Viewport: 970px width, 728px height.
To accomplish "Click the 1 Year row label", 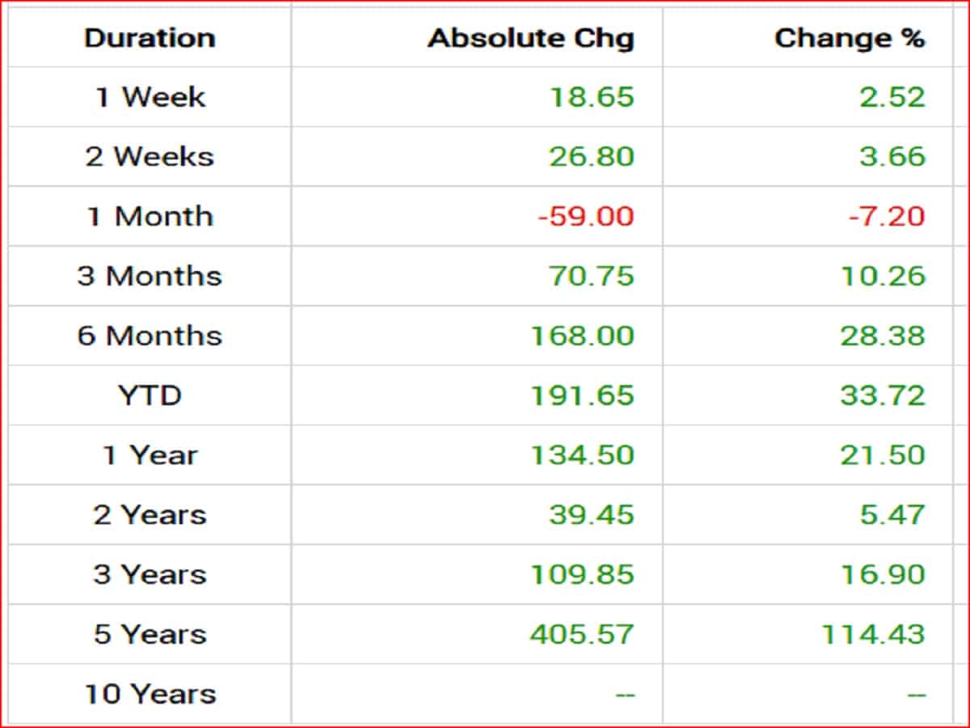I will [150, 455].
